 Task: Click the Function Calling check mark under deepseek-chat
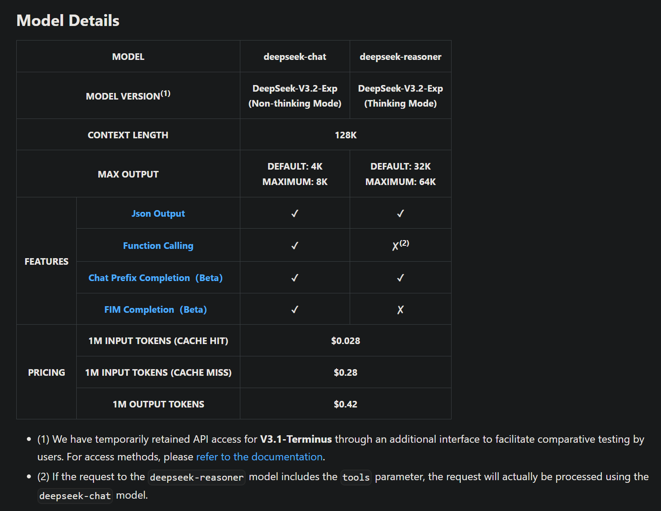point(295,246)
